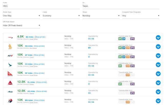Click the UR badge in the SQ miles row
164x105 pixels.
coord(124,48)
